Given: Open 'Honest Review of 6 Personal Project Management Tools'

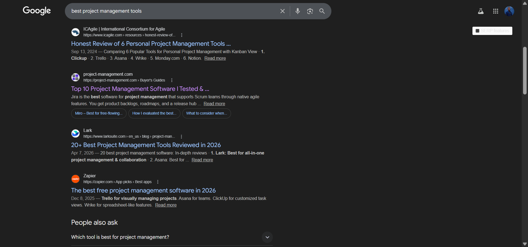Looking at the screenshot, I should [151, 44].
